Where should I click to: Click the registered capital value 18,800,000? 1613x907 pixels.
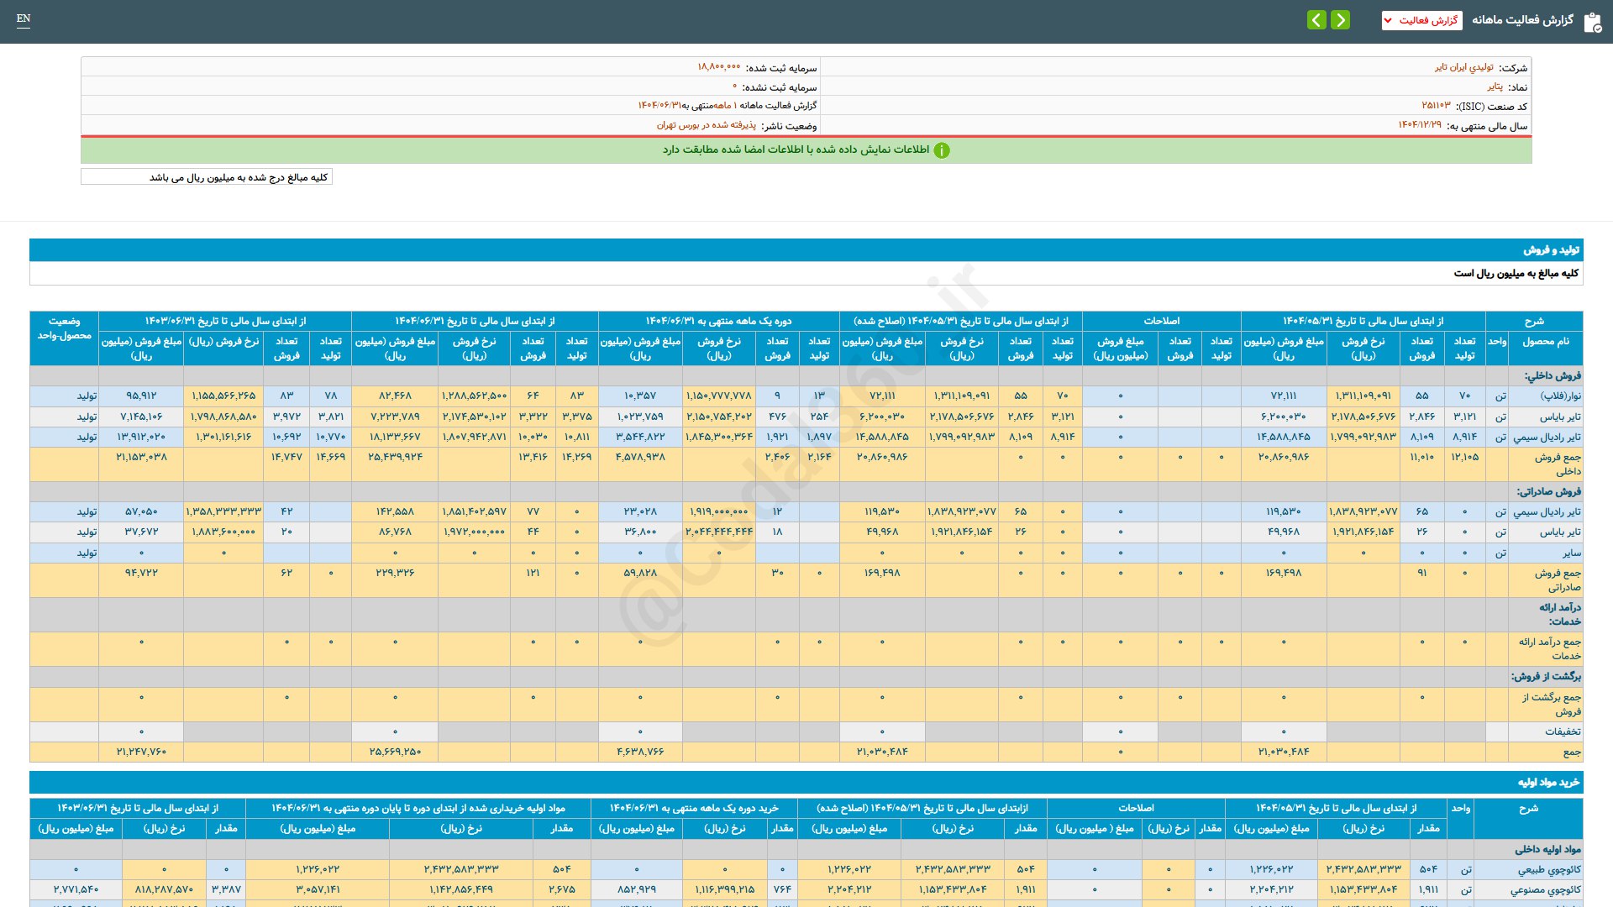pos(718,68)
